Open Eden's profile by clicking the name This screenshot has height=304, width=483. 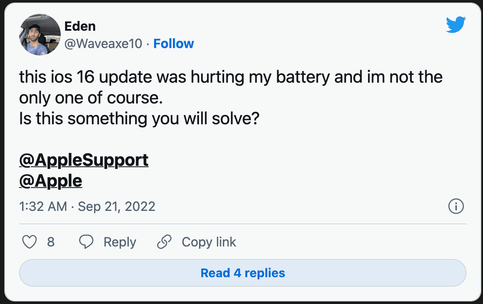tap(80, 26)
